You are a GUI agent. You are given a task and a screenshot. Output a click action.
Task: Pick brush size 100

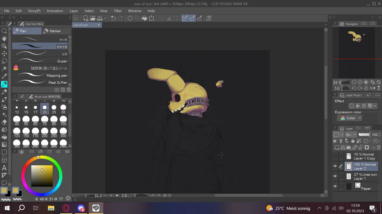(x=63, y=121)
